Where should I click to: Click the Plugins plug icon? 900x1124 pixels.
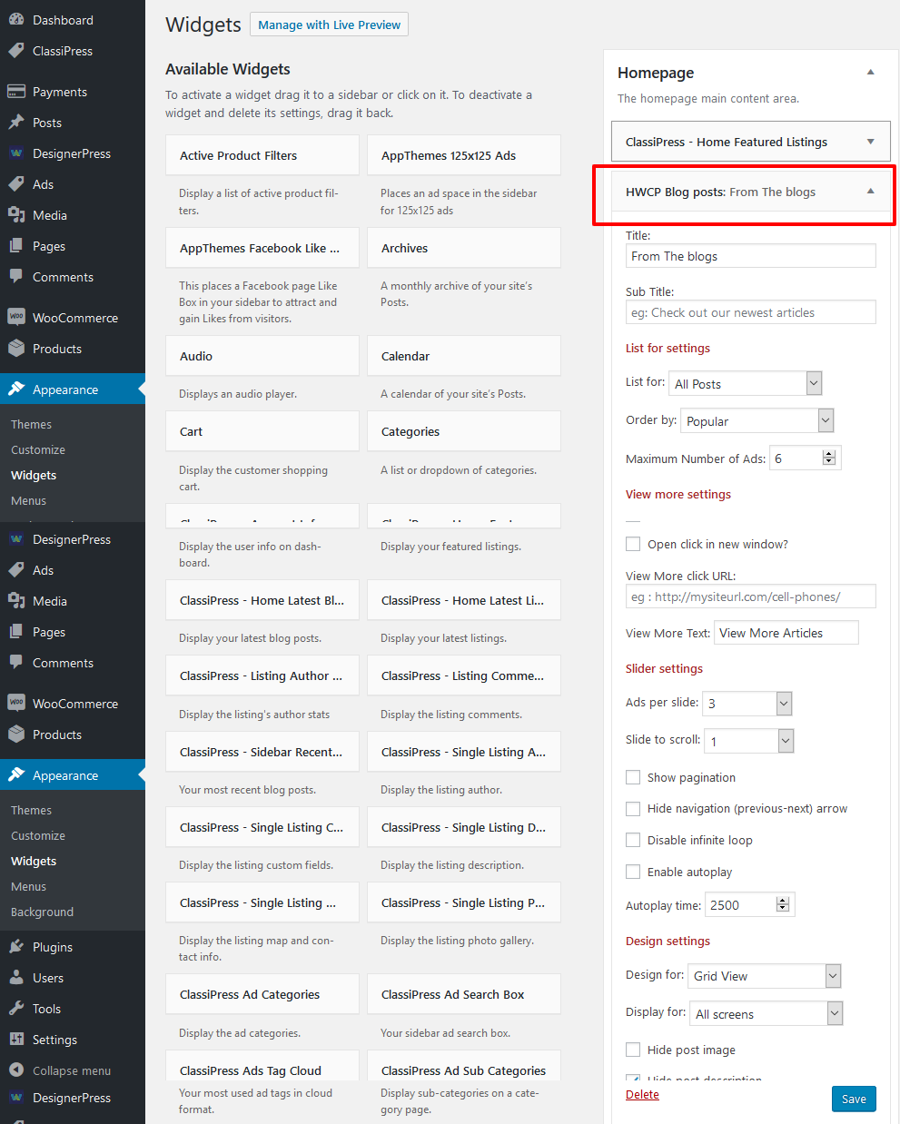coord(16,947)
